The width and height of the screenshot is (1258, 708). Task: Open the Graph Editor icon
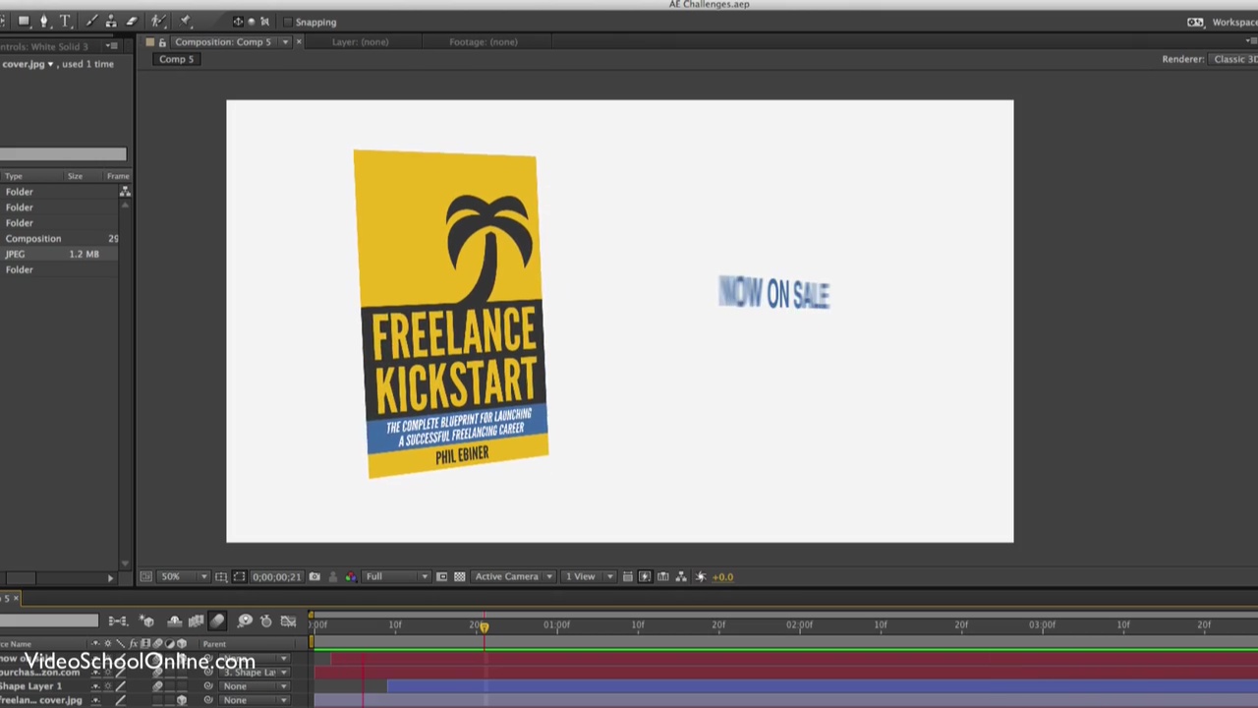coord(288,620)
